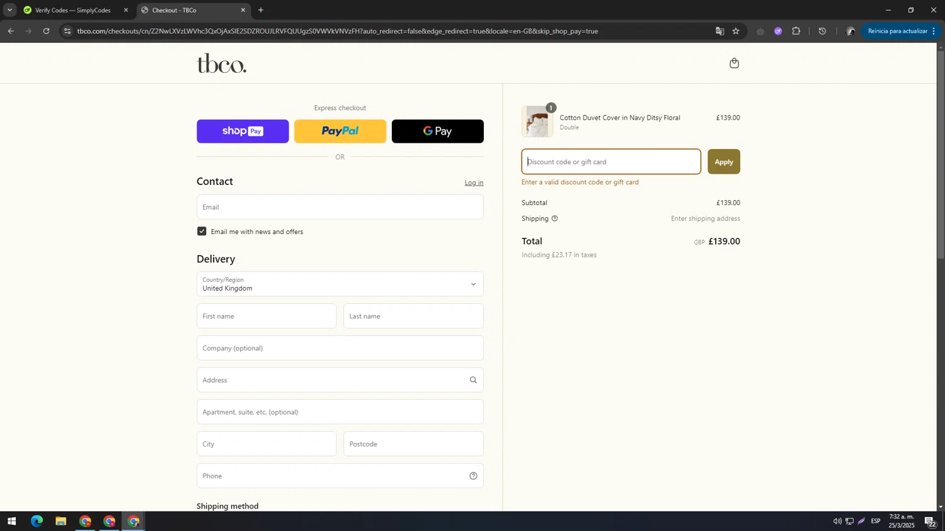Open the shopping bag cart icon
This screenshot has width=945, height=531.
click(734, 63)
